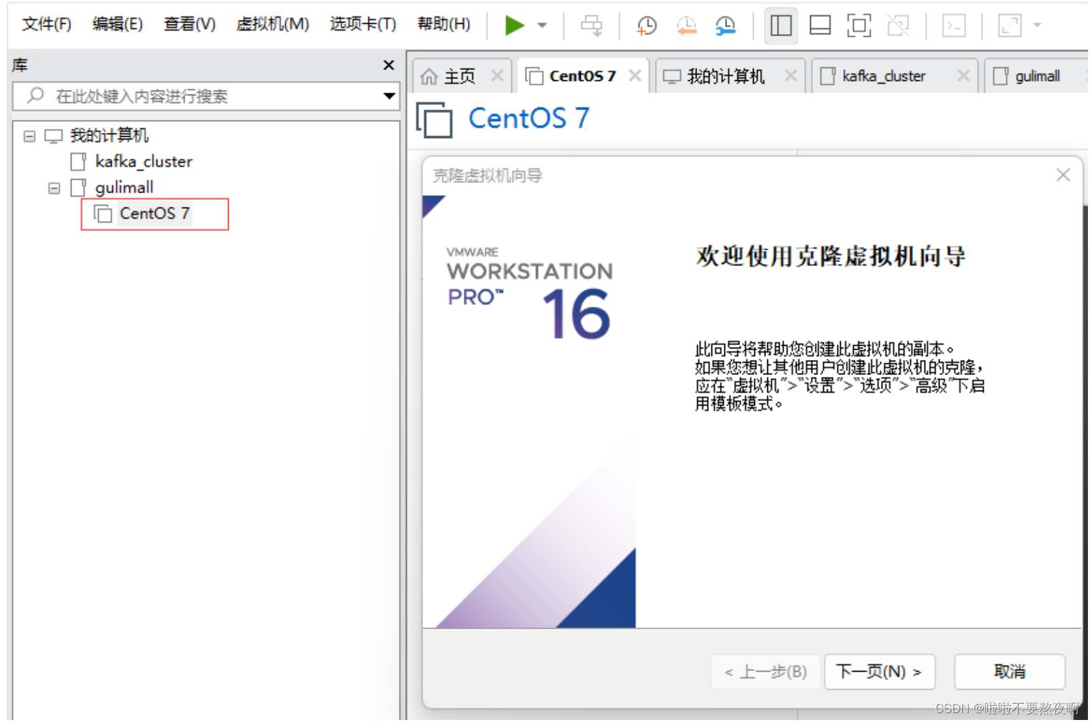Open the 编辑(E) menu
1090x722 pixels.
117,24
